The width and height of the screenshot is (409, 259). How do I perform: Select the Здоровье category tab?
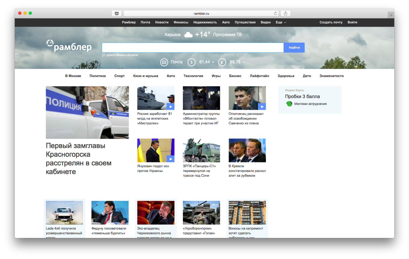click(x=286, y=76)
